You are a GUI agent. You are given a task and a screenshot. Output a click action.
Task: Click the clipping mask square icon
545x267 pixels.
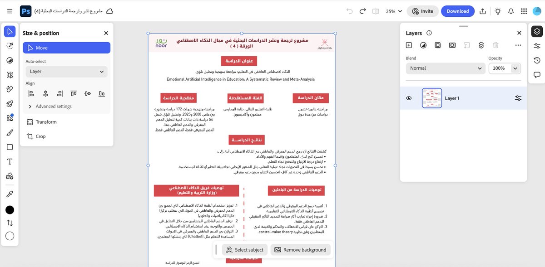pyautogui.click(x=438, y=45)
